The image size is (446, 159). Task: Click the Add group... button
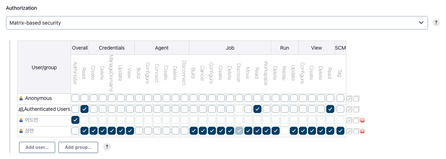pyautogui.click(x=78, y=147)
